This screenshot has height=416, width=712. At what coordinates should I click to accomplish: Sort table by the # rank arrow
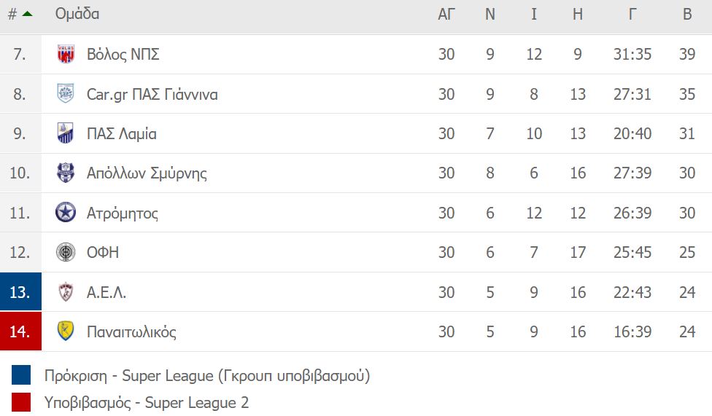click(21, 14)
